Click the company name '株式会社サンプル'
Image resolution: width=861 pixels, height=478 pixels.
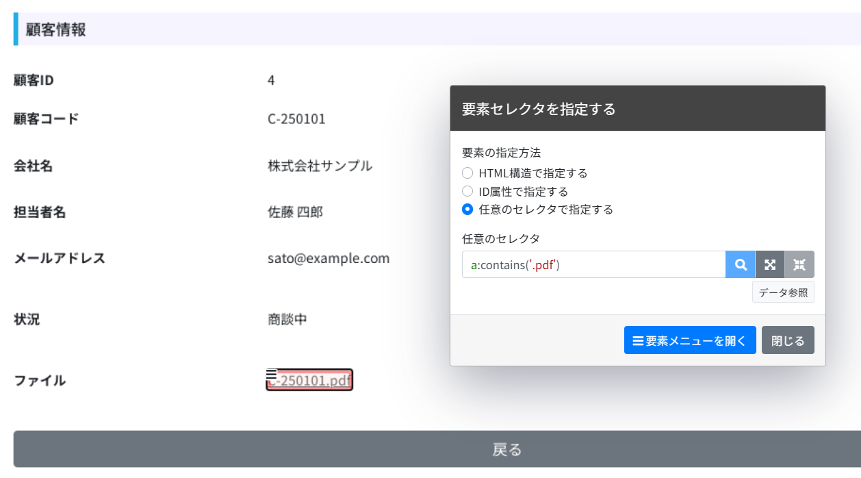point(320,166)
